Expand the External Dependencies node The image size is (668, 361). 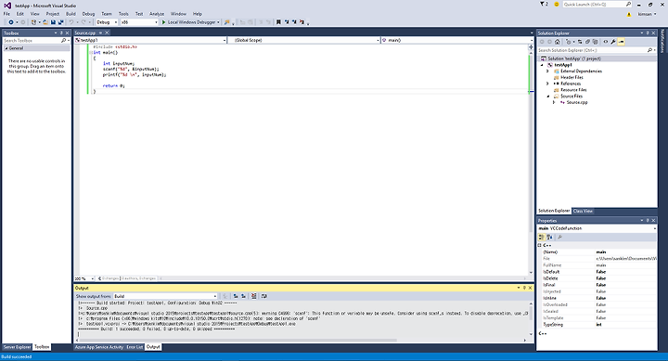click(548, 71)
